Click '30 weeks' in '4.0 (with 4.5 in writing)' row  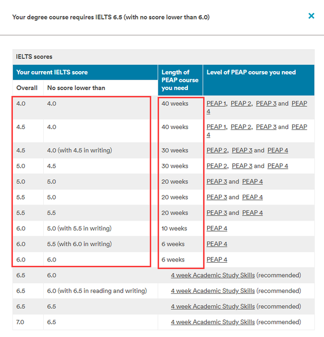[175, 150]
